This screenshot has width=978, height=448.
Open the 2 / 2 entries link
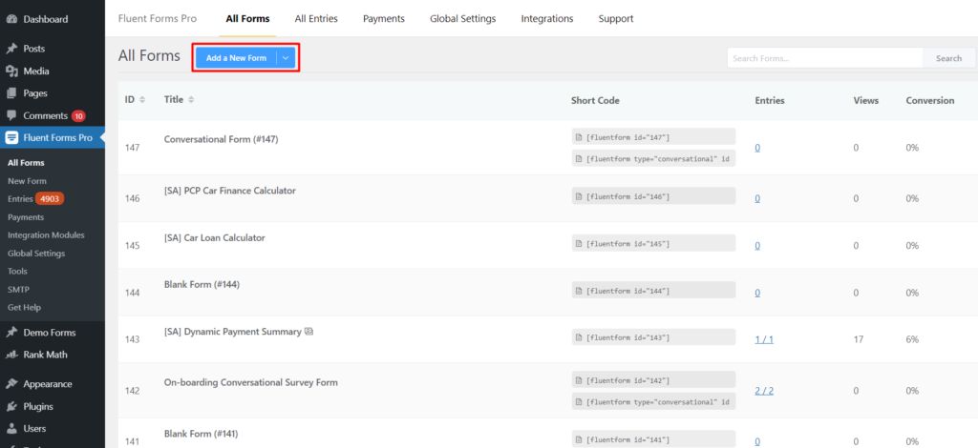[764, 391]
